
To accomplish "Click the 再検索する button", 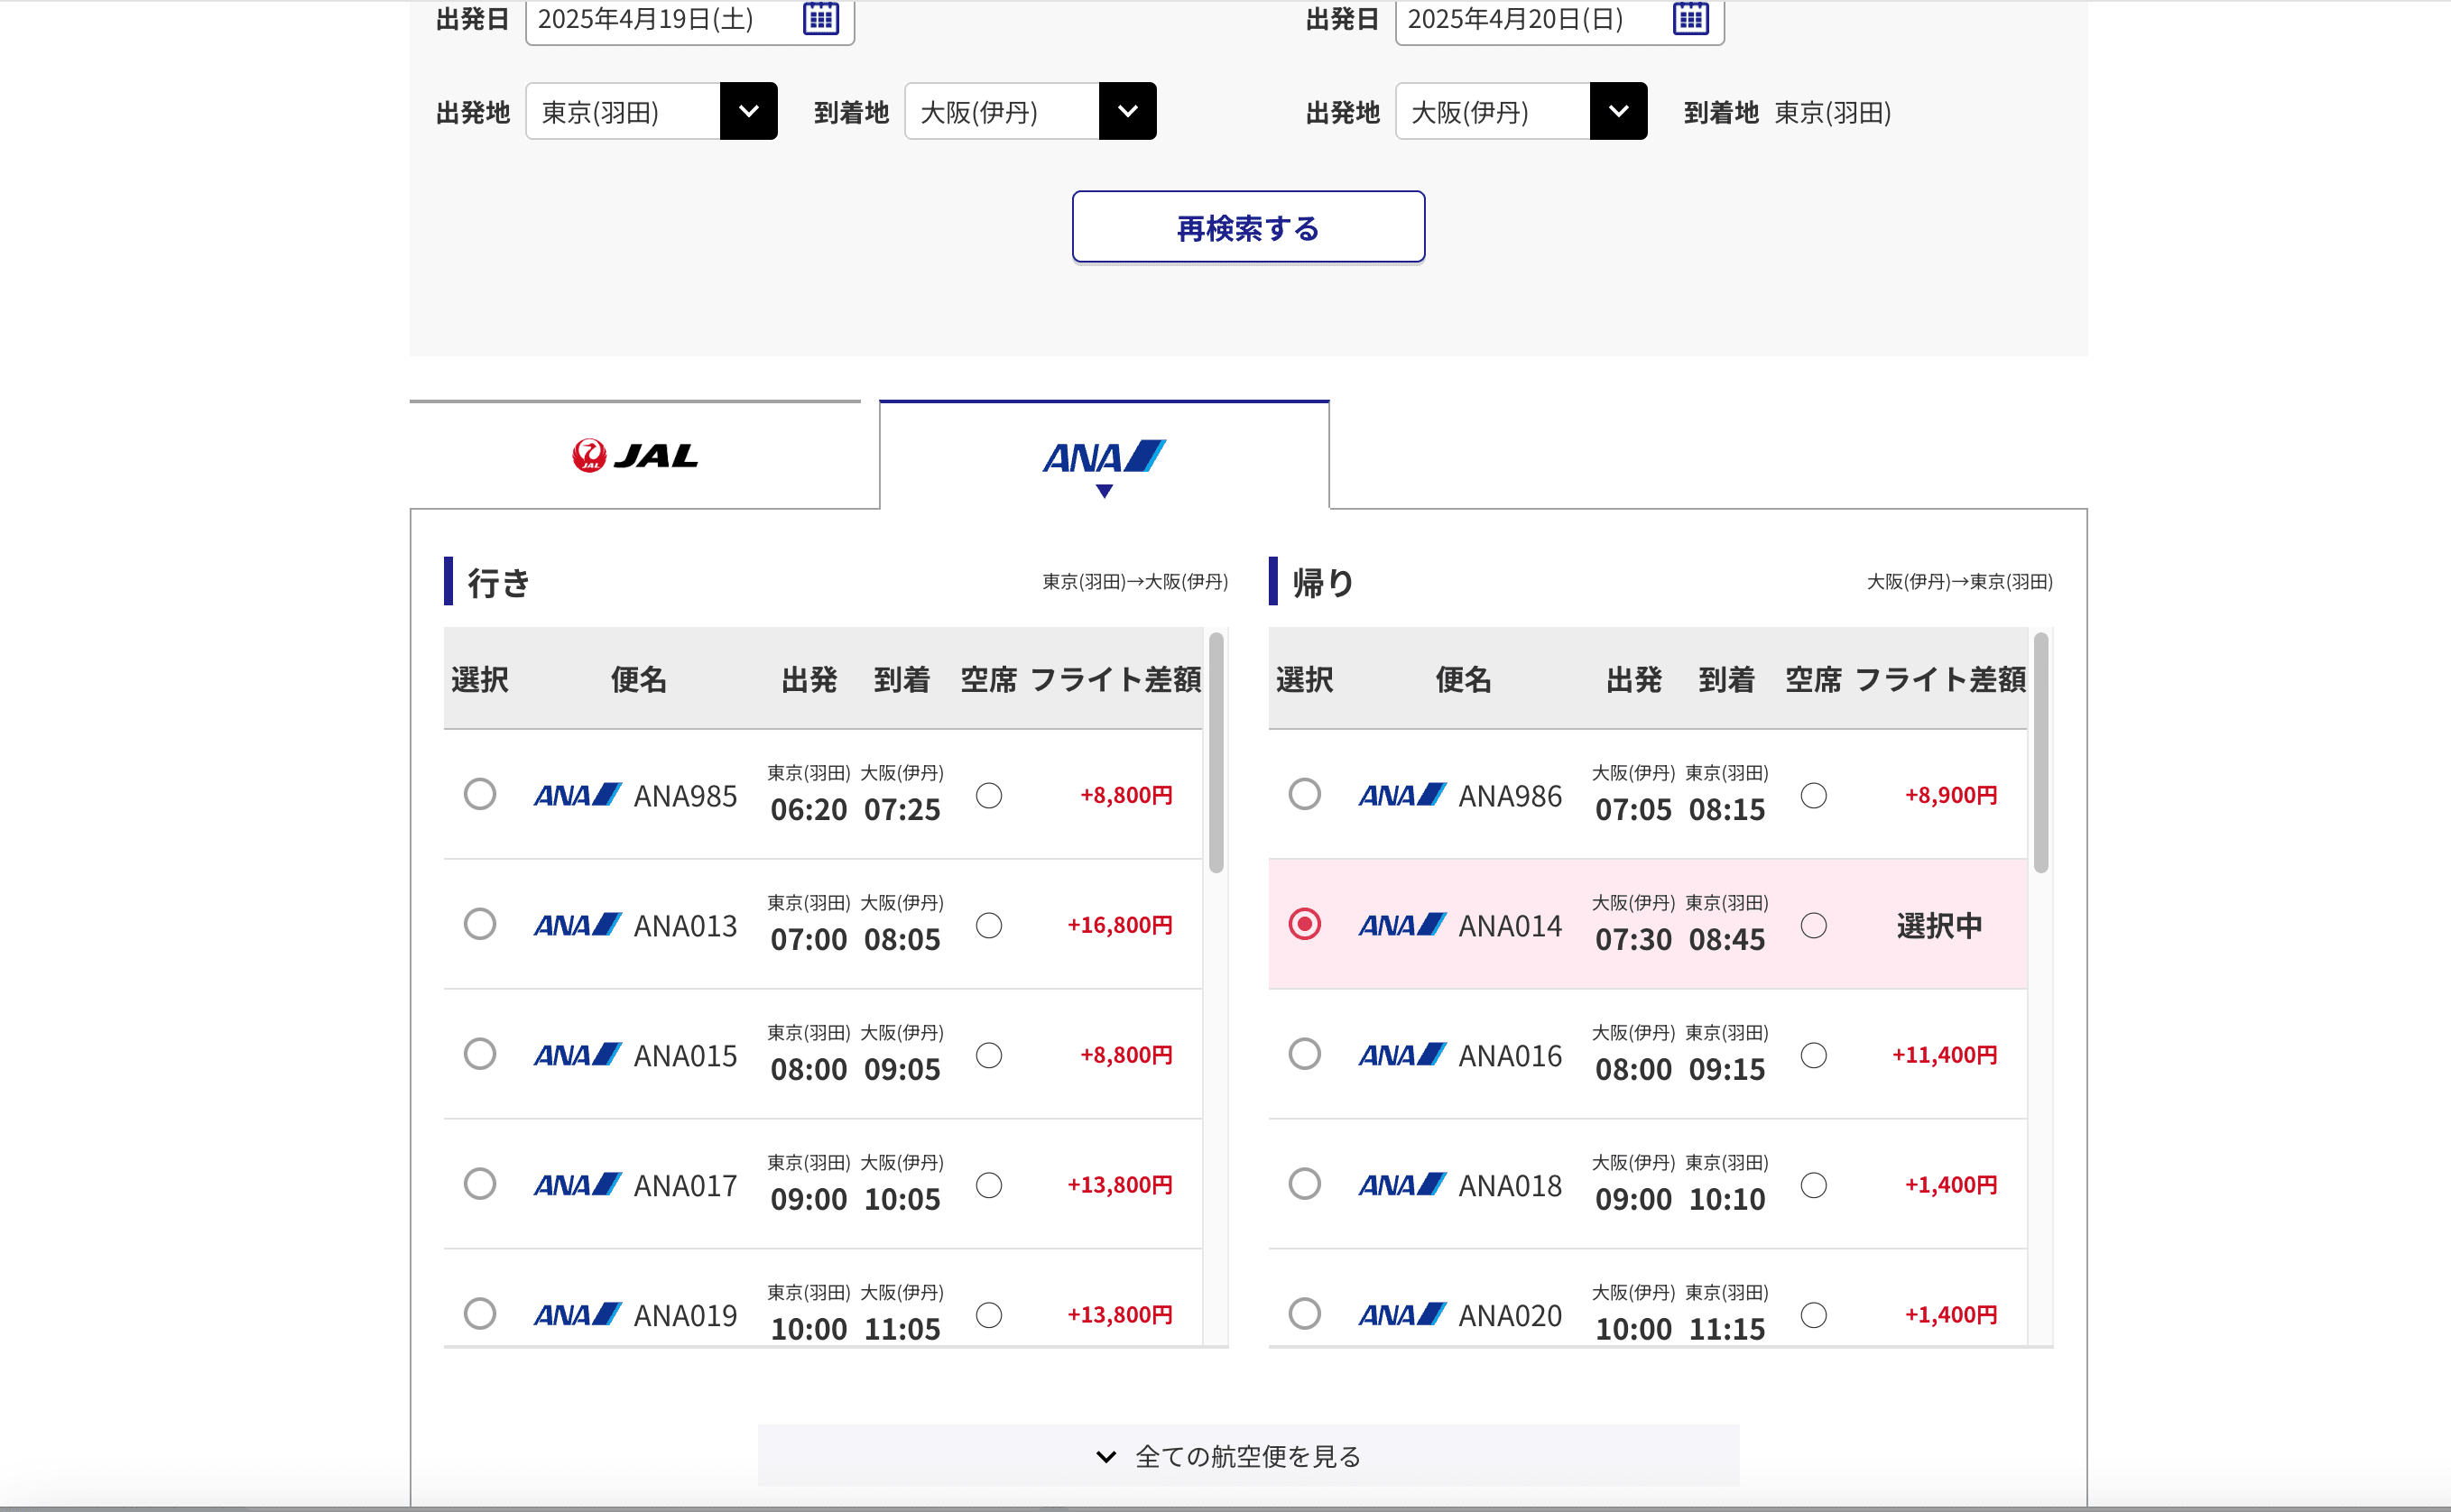I will [x=1248, y=228].
